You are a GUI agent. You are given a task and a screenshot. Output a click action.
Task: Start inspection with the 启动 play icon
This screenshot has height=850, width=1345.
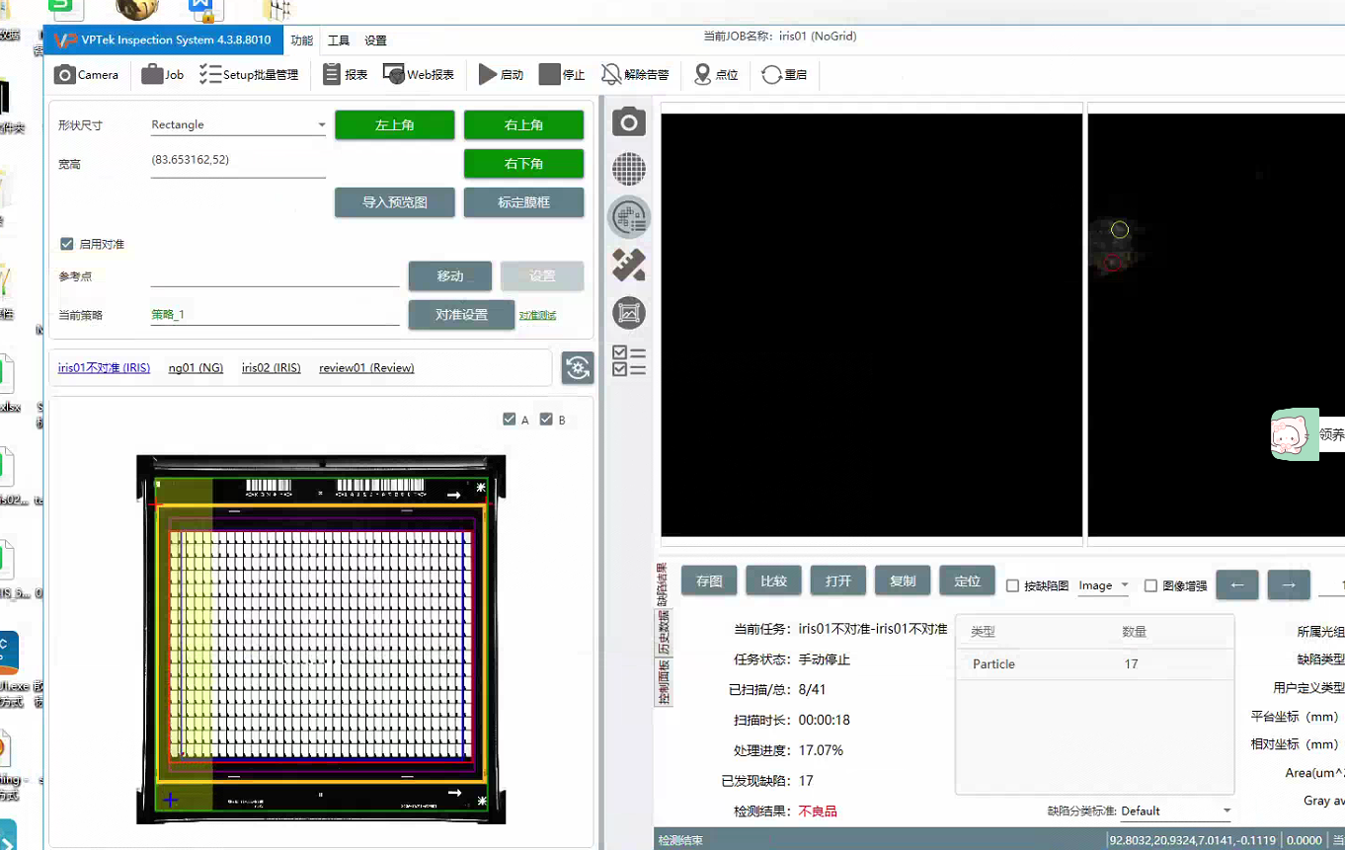488,75
